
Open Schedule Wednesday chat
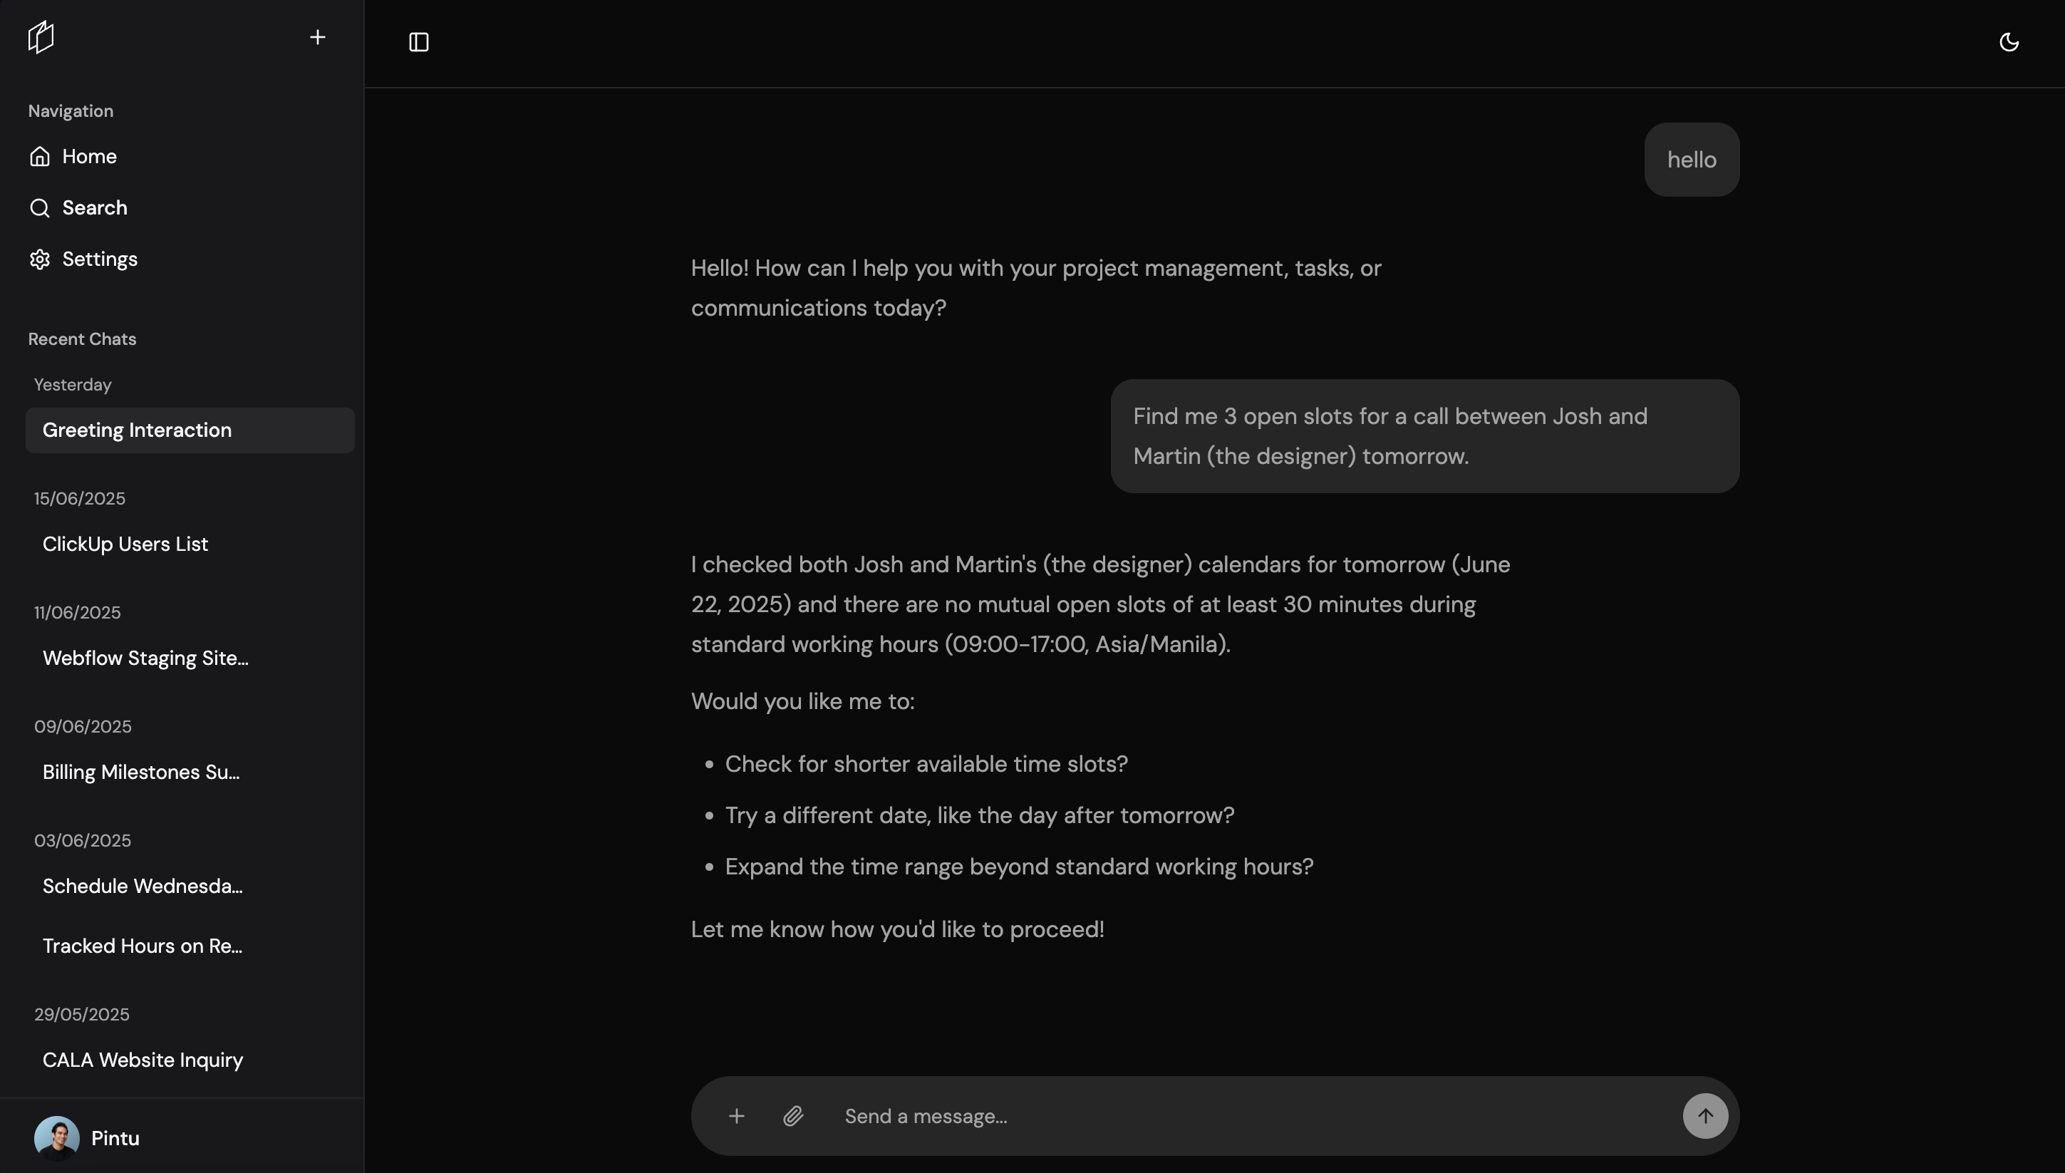click(x=143, y=887)
